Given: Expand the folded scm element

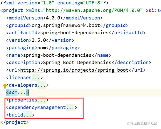Looking at the screenshot, I should [x=22, y=93].
